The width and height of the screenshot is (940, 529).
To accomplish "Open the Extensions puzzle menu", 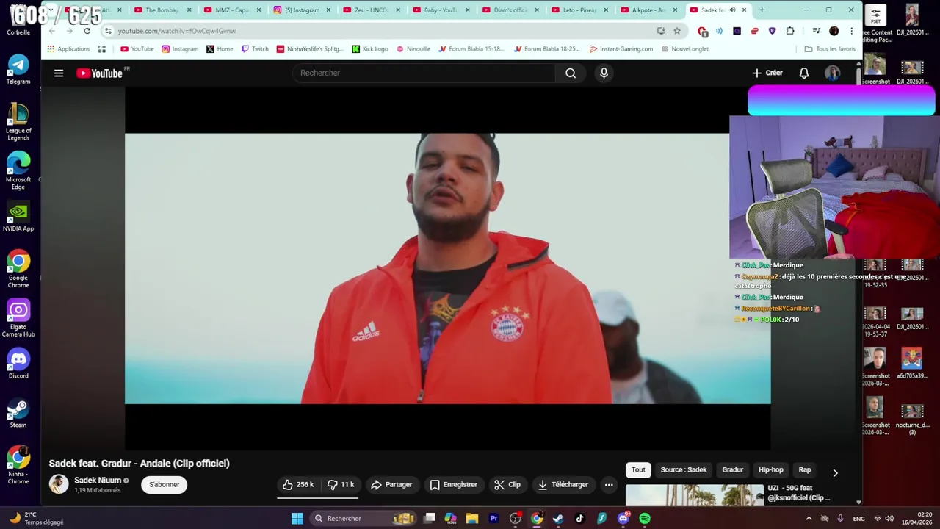I will pyautogui.click(x=790, y=31).
